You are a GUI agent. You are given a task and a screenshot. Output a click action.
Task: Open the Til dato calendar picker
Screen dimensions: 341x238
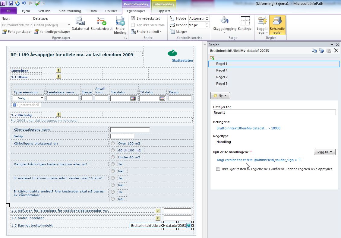click(162, 98)
